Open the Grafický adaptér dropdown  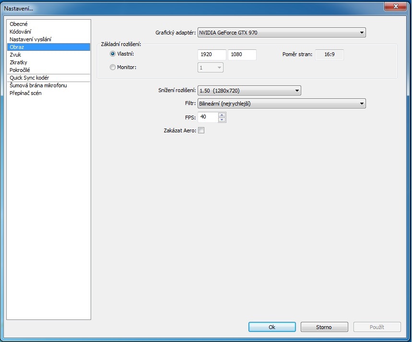[282, 33]
